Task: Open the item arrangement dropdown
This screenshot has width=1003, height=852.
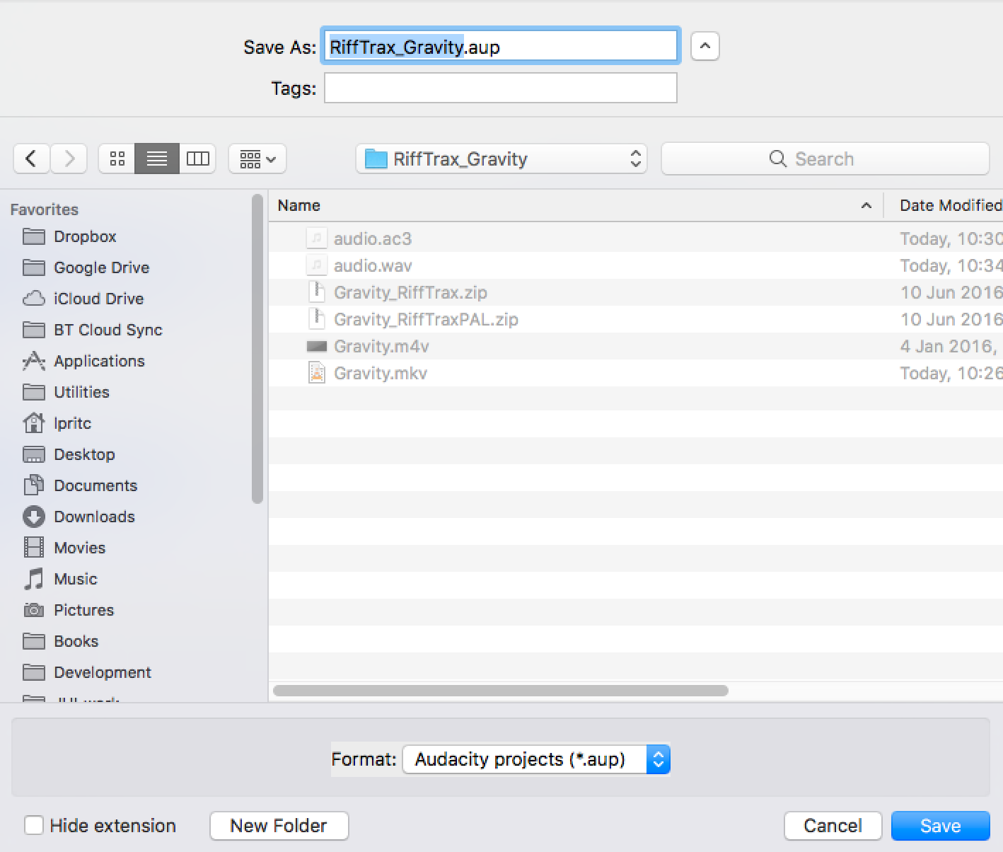Action: point(257,159)
